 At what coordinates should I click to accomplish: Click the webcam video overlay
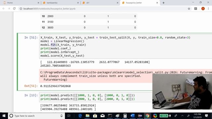pos(182,92)
